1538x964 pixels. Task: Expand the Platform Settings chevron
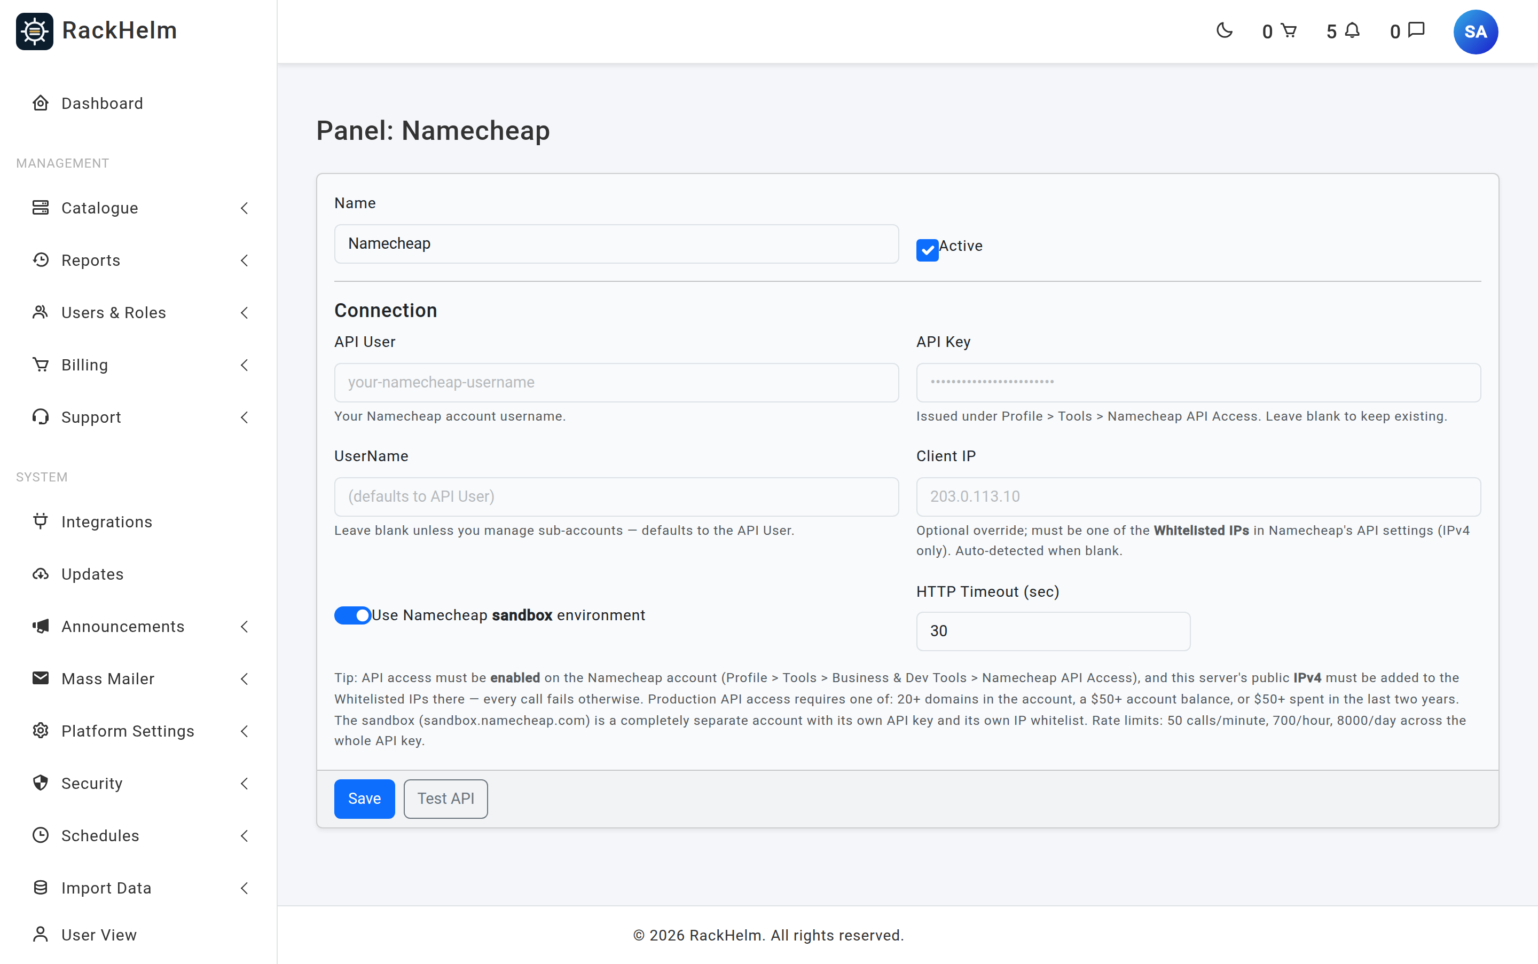click(x=245, y=731)
